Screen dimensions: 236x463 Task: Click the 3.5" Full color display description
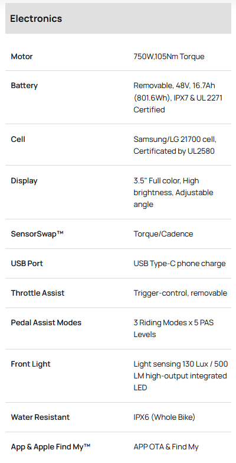[x=173, y=193]
